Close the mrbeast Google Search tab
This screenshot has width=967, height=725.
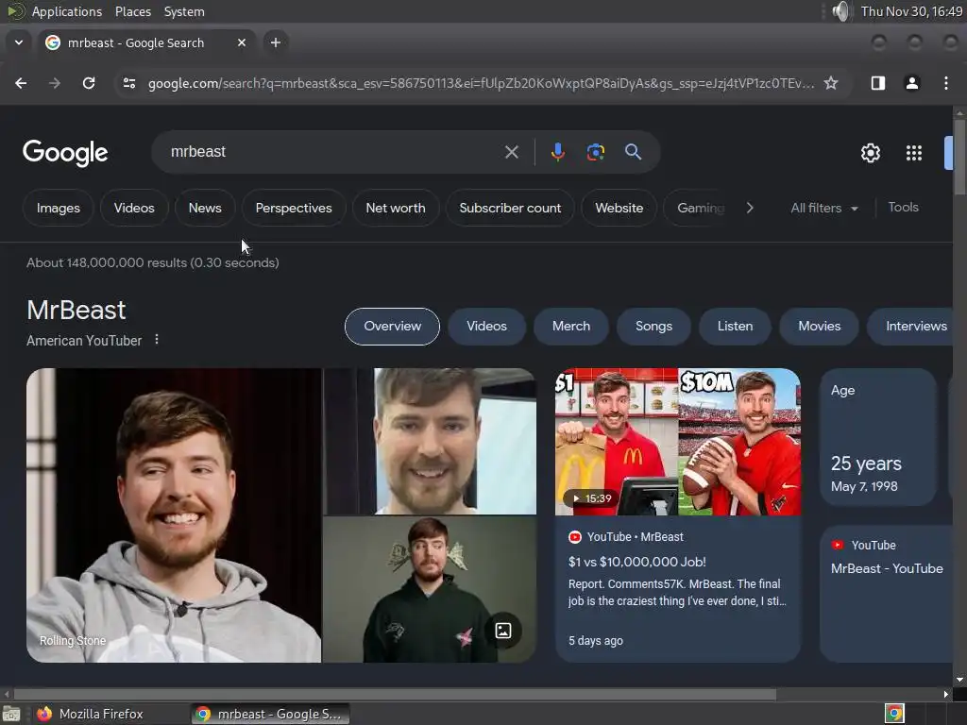click(242, 42)
